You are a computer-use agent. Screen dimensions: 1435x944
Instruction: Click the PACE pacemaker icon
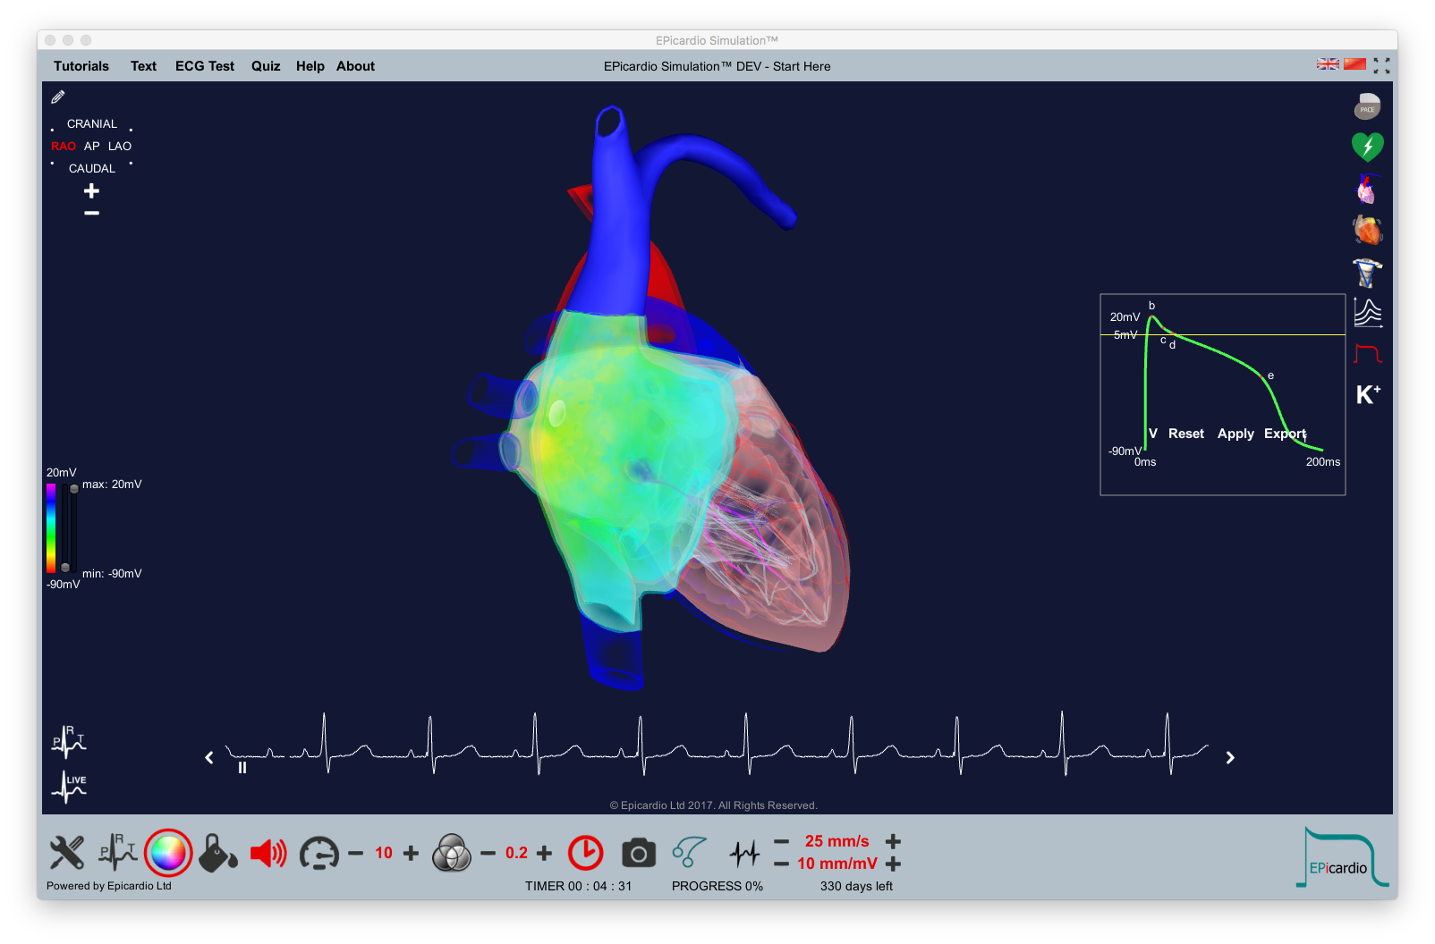point(1366,107)
